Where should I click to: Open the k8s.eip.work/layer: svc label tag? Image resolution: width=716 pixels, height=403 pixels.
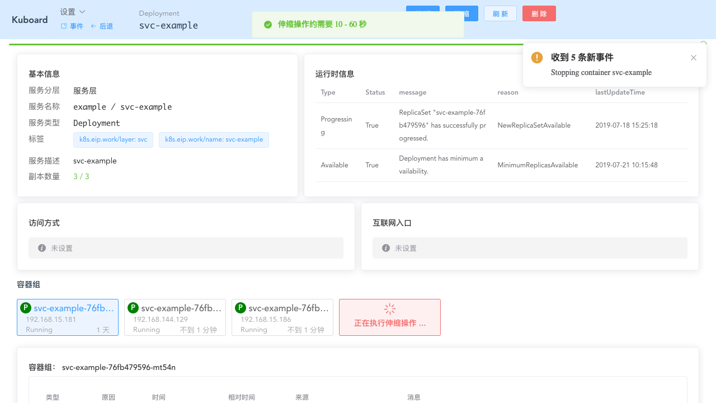point(113,139)
